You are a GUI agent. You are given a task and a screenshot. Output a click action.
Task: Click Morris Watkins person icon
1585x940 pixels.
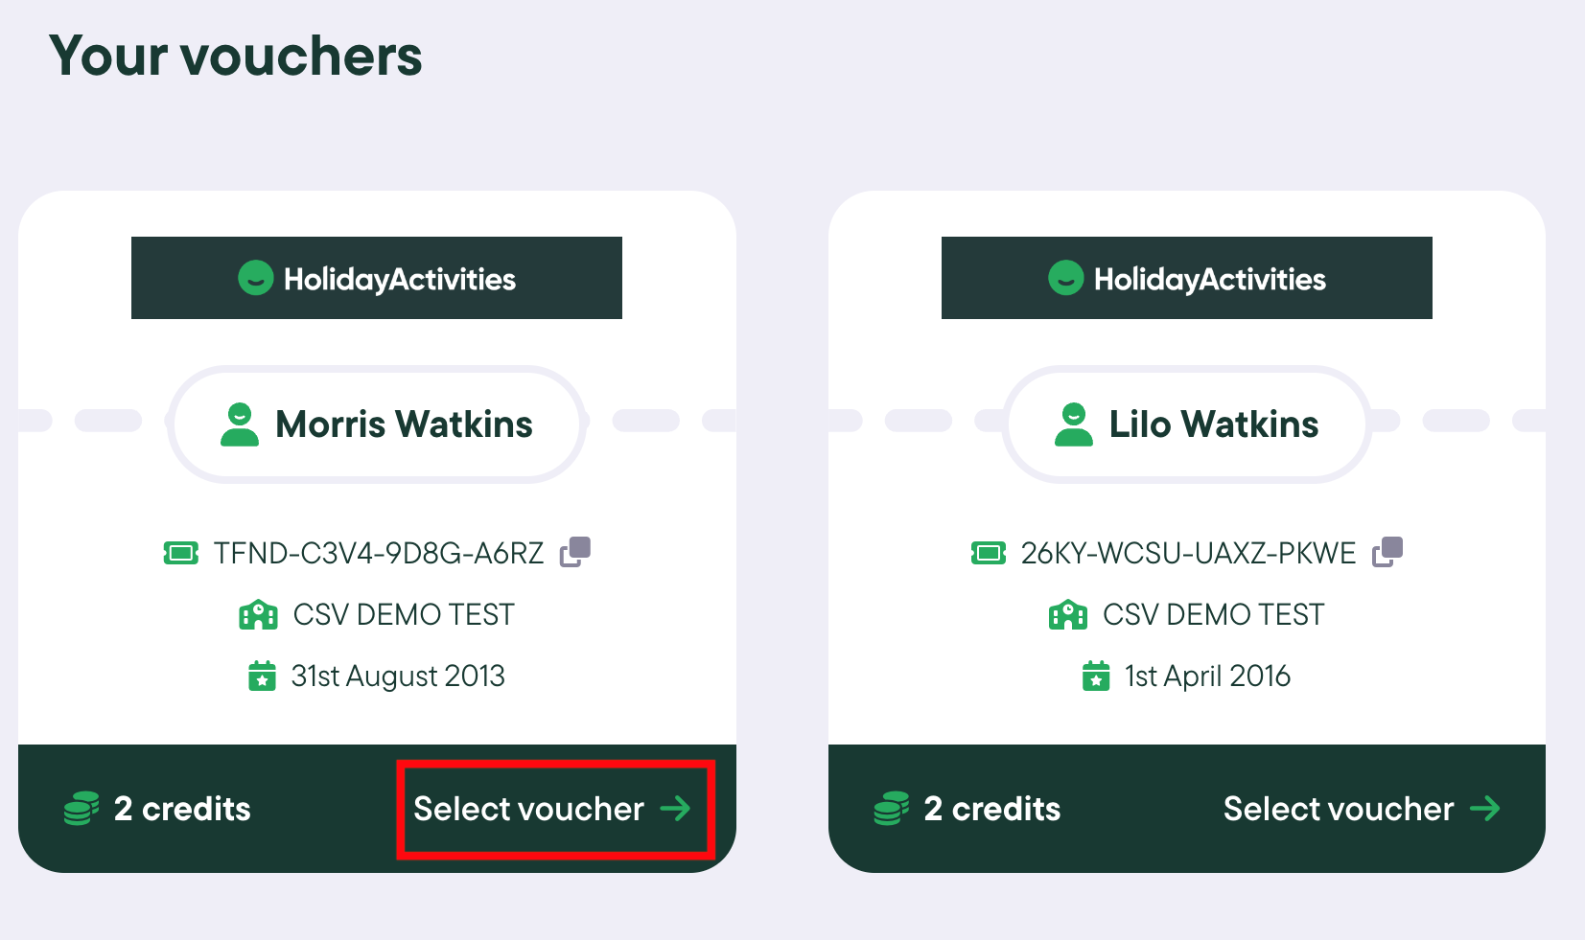click(x=240, y=424)
